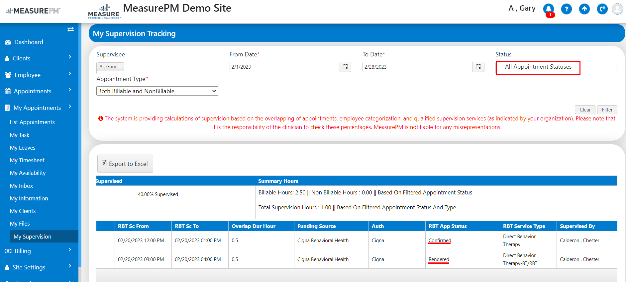Click the Dashboard palette icon
Screen dimensions: 626x282
click(x=8, y=42)
